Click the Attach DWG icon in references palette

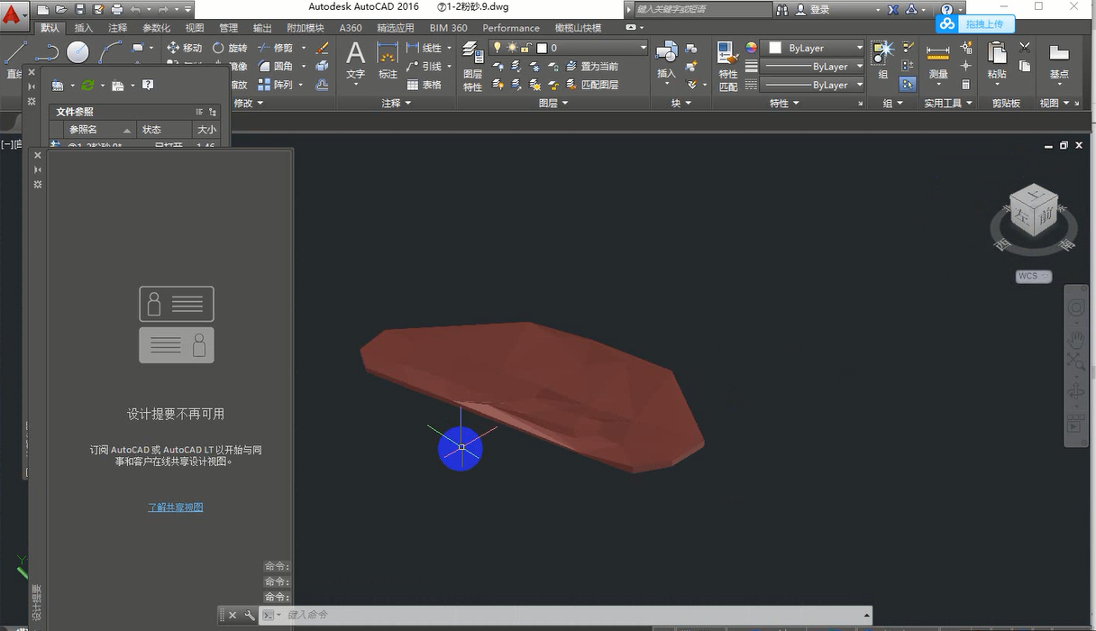tap(58, 85)
